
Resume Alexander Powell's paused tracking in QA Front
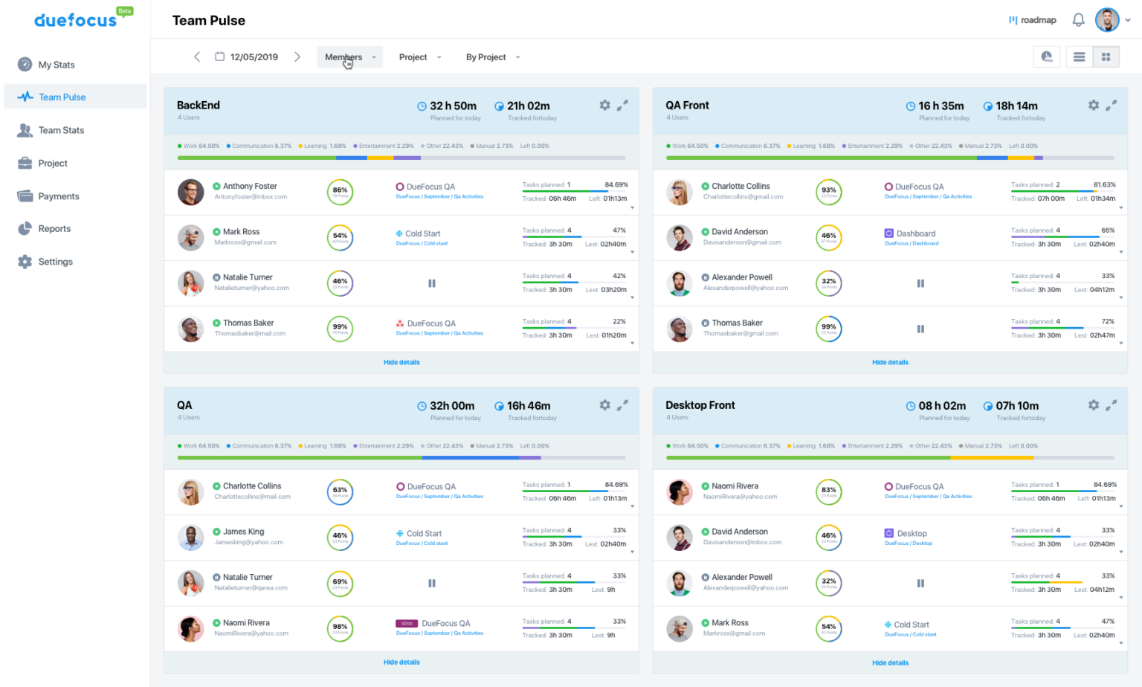coord(920,283)
